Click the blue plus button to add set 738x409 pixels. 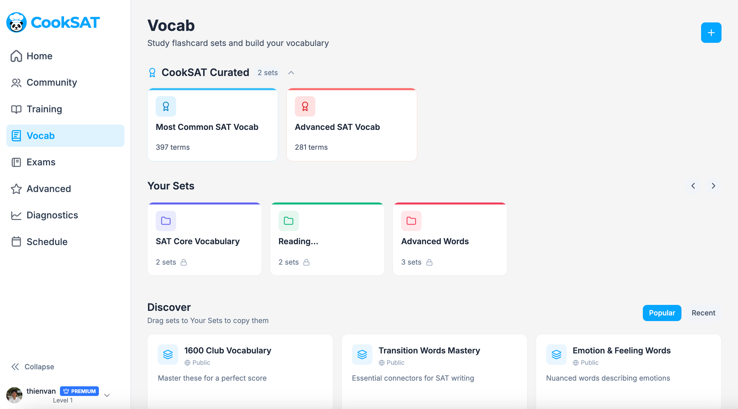click(710, 33)
